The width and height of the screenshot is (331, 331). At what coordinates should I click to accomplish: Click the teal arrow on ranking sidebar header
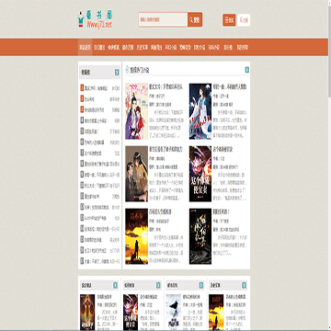(117, 73)
